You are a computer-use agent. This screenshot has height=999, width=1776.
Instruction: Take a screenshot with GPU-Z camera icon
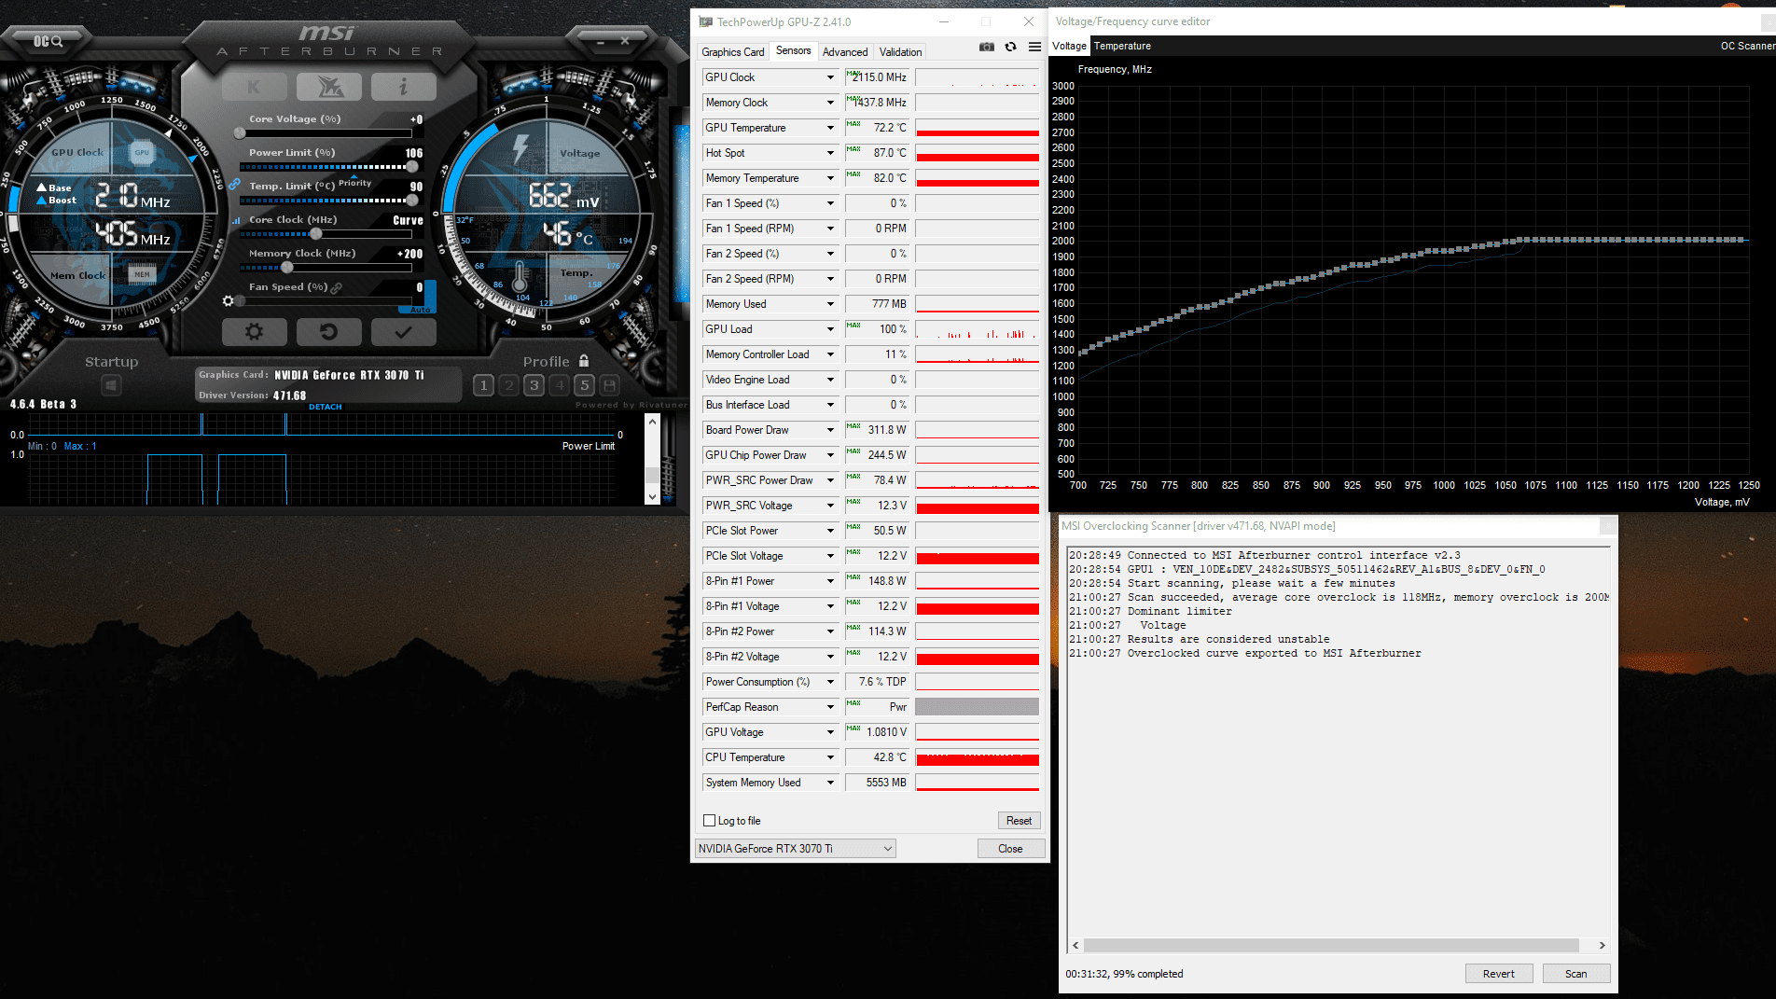(987, 47)
